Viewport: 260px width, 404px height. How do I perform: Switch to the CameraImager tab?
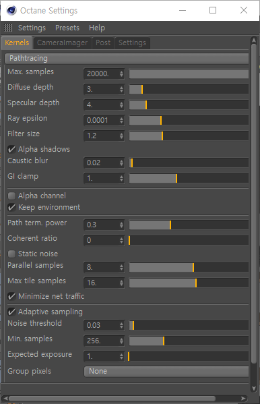(x=62, y=42)
